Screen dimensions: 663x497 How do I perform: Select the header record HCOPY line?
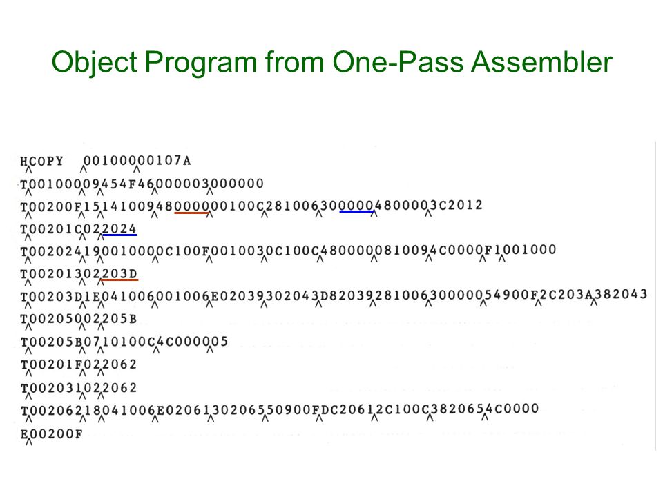point(106,161)
